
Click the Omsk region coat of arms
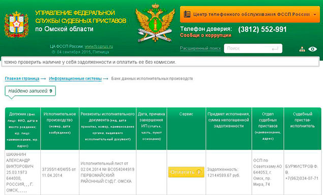click(16, 25)
